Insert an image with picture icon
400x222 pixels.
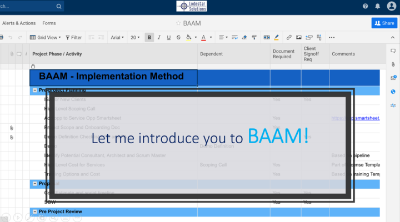(x=299, y=38)
